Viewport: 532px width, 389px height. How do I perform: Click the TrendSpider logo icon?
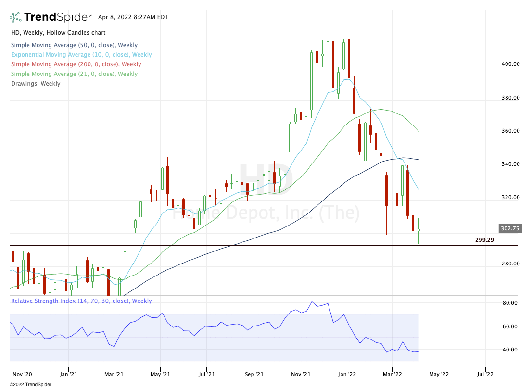[x=15, y=17]
